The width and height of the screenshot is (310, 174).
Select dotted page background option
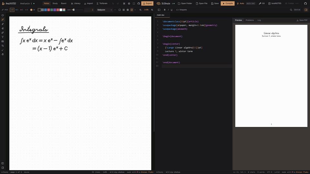(132, 10)
